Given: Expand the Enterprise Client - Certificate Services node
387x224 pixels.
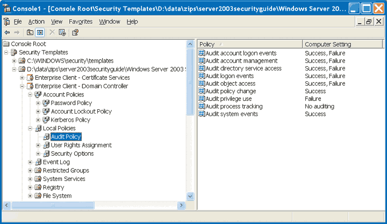Looking at the screenshot, I should 22,78.
